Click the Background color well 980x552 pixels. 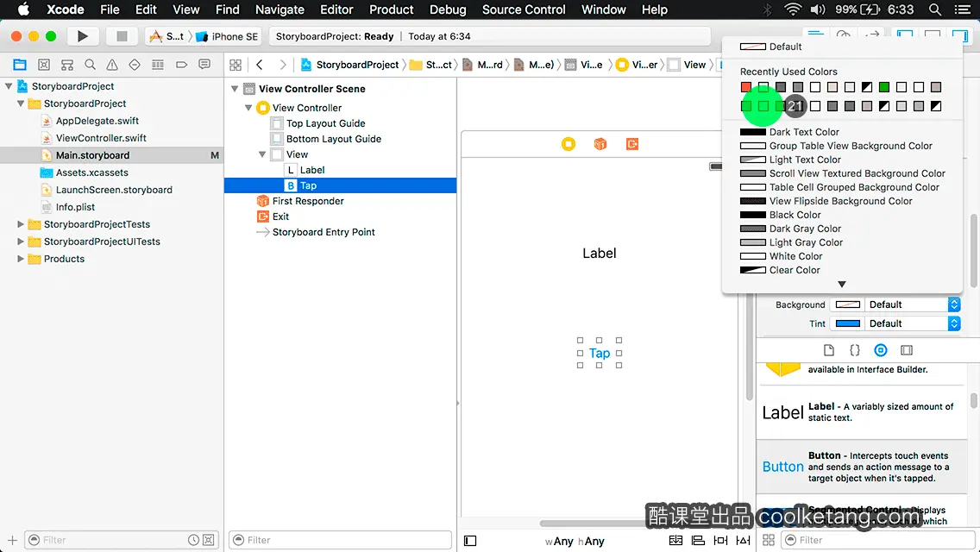point(847,304)
